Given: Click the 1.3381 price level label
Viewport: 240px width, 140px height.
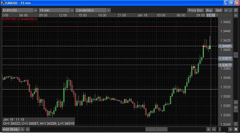Looking at the screenshot, I should pos(225,59).
